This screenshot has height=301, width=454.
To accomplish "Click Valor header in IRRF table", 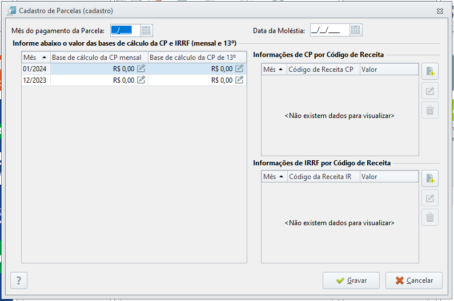I will pos(389,177).
